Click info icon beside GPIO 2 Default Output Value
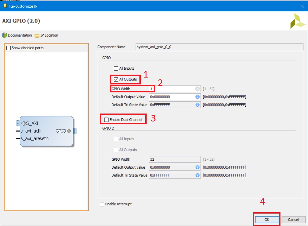 (197, 167)
